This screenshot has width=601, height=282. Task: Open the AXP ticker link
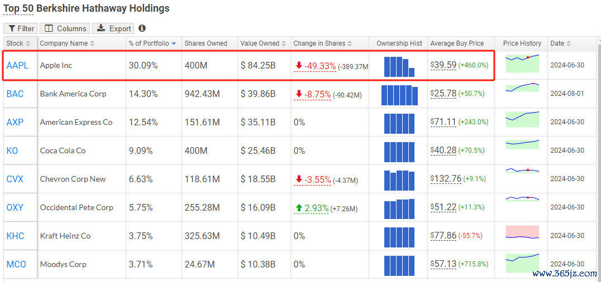pyautogui.click(x=15, y=123)
